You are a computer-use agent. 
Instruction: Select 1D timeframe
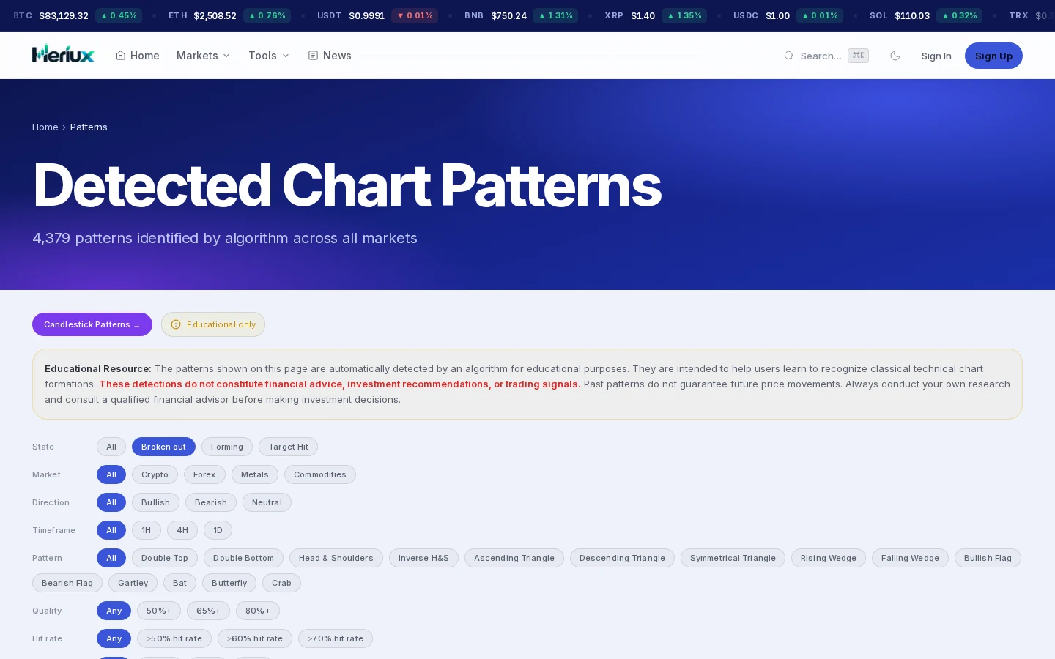click(x=218, y=530)
